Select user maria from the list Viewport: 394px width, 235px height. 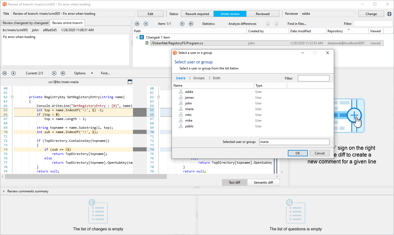(x=189, y=109)
